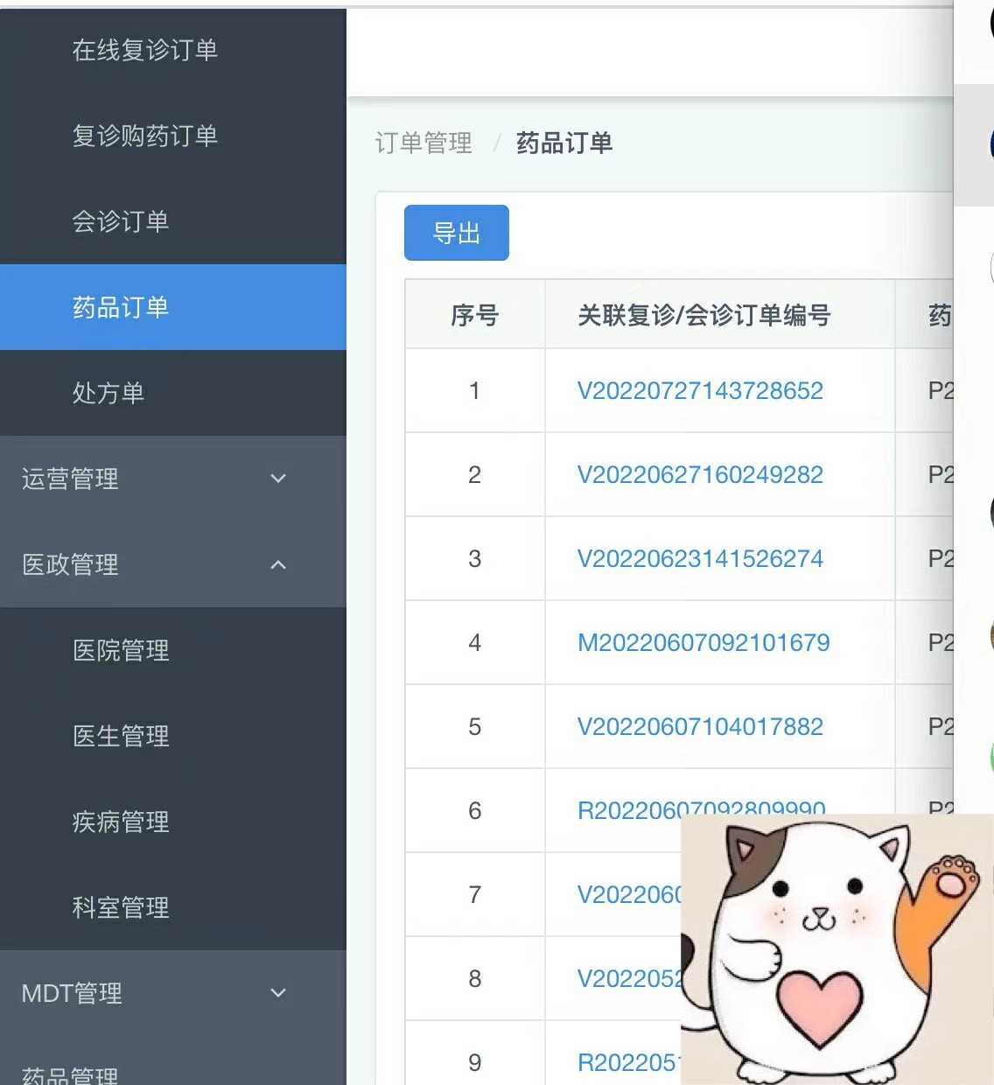
Task: Click the sequence number 6 cell
Action: click(475, 810)
